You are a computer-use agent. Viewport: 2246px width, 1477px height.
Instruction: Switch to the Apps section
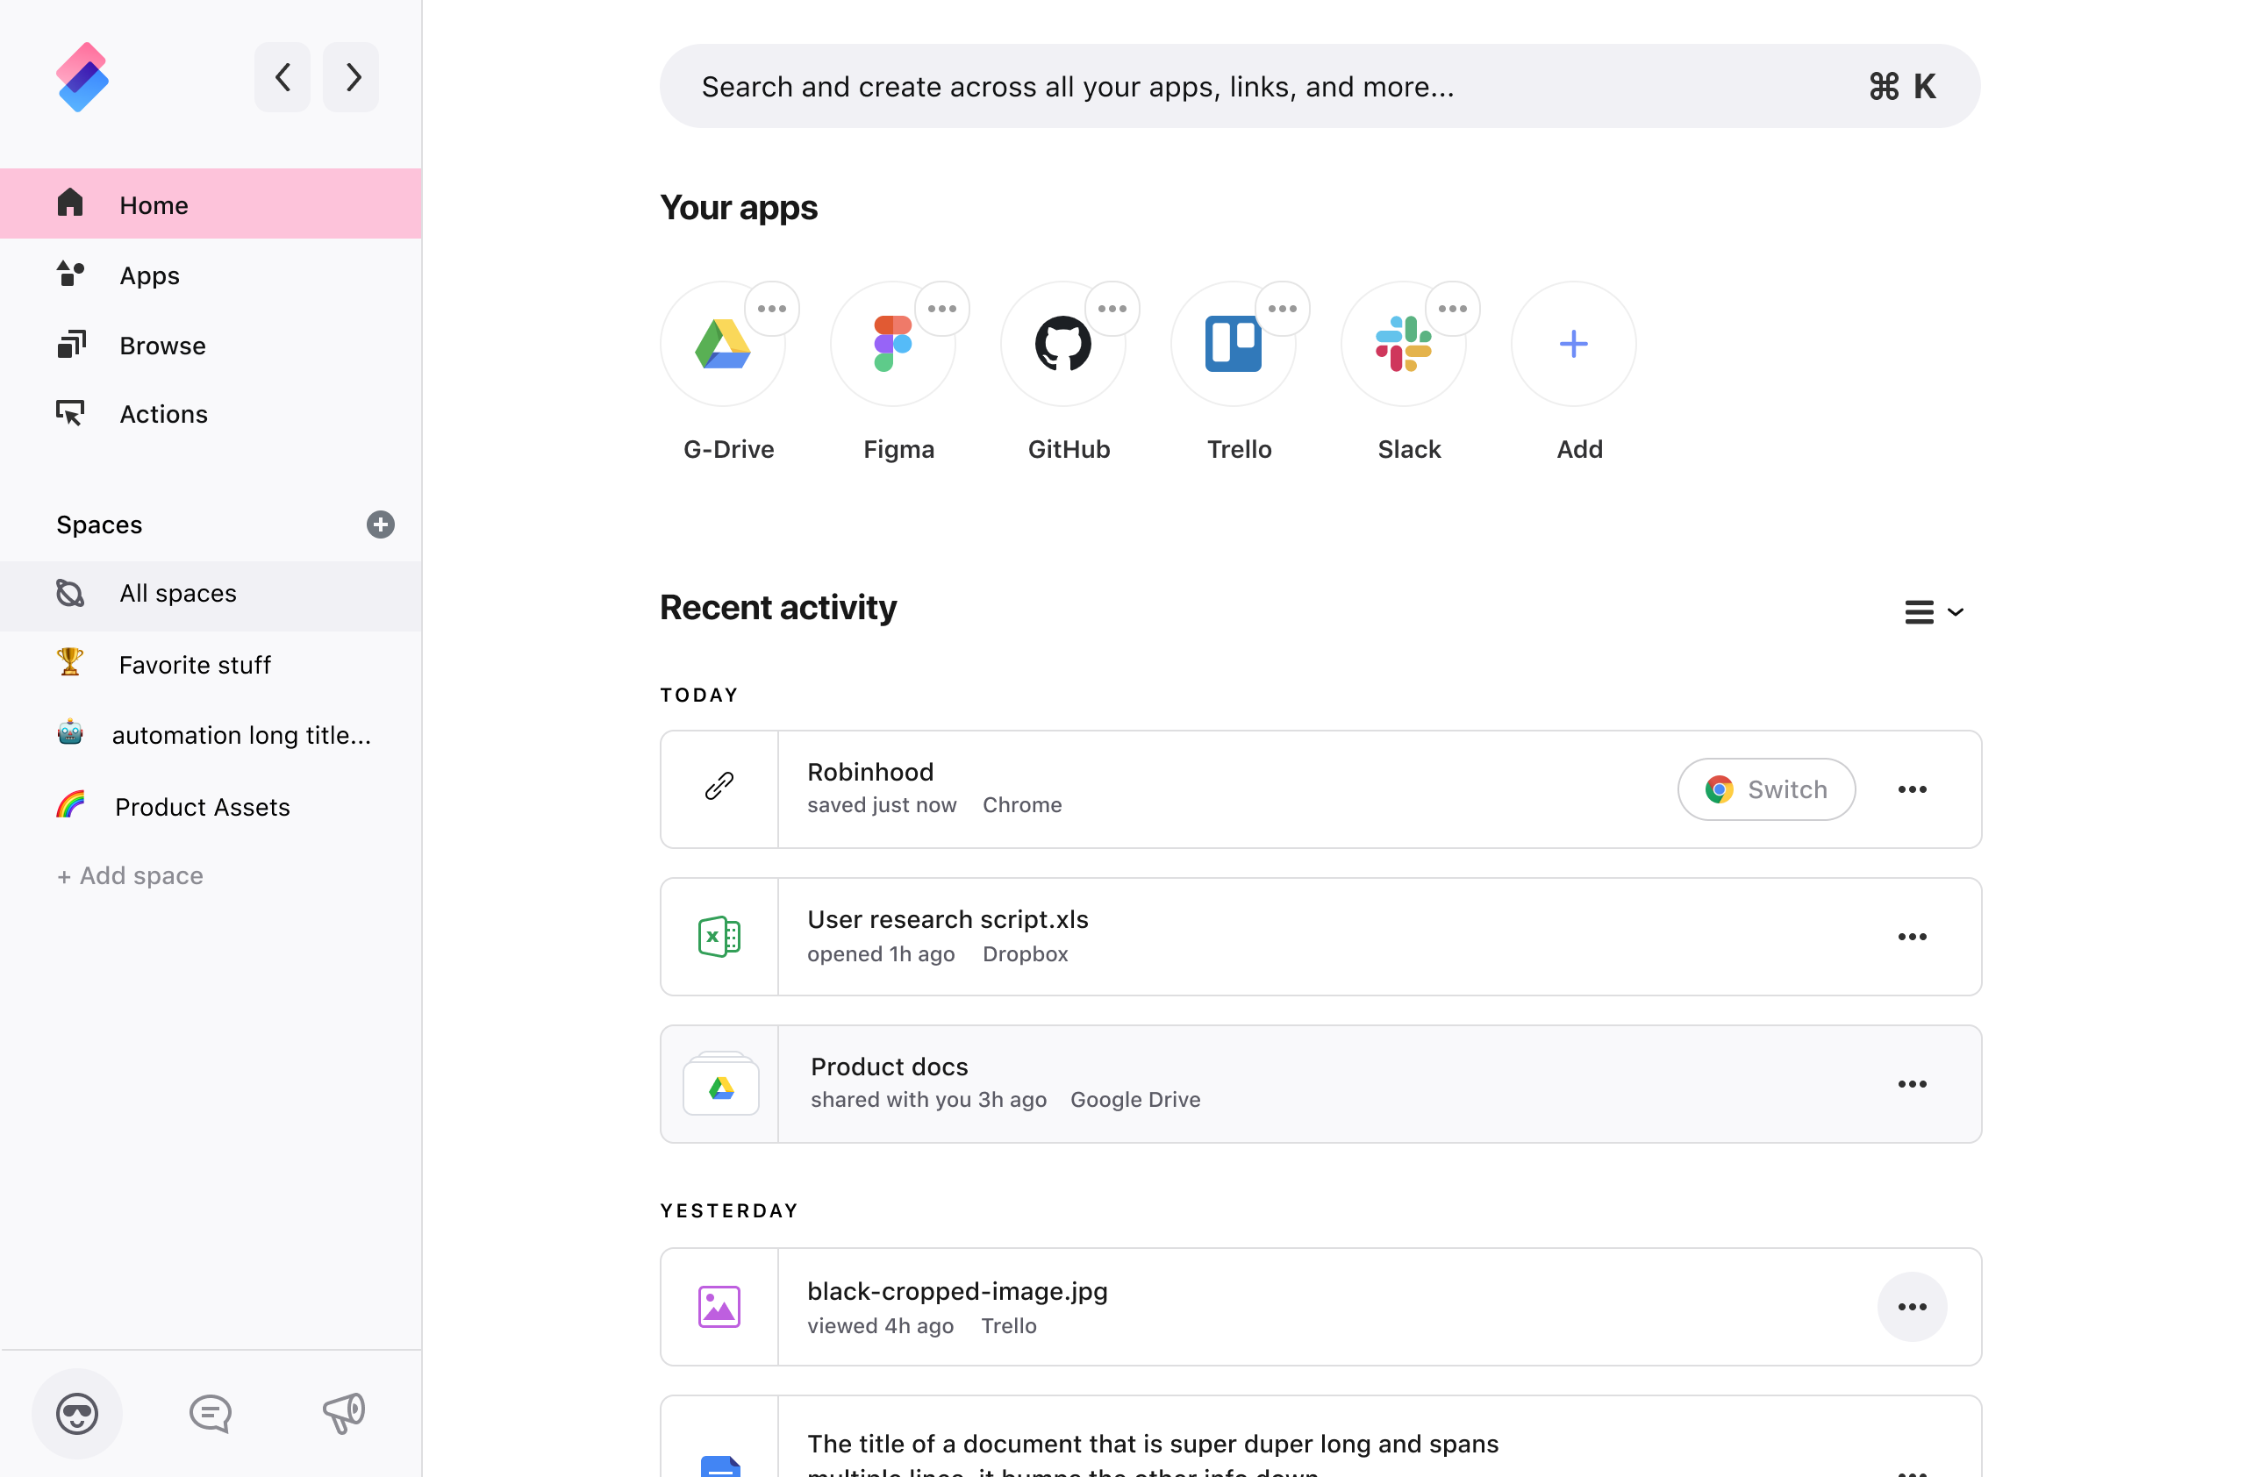point(149,275)
